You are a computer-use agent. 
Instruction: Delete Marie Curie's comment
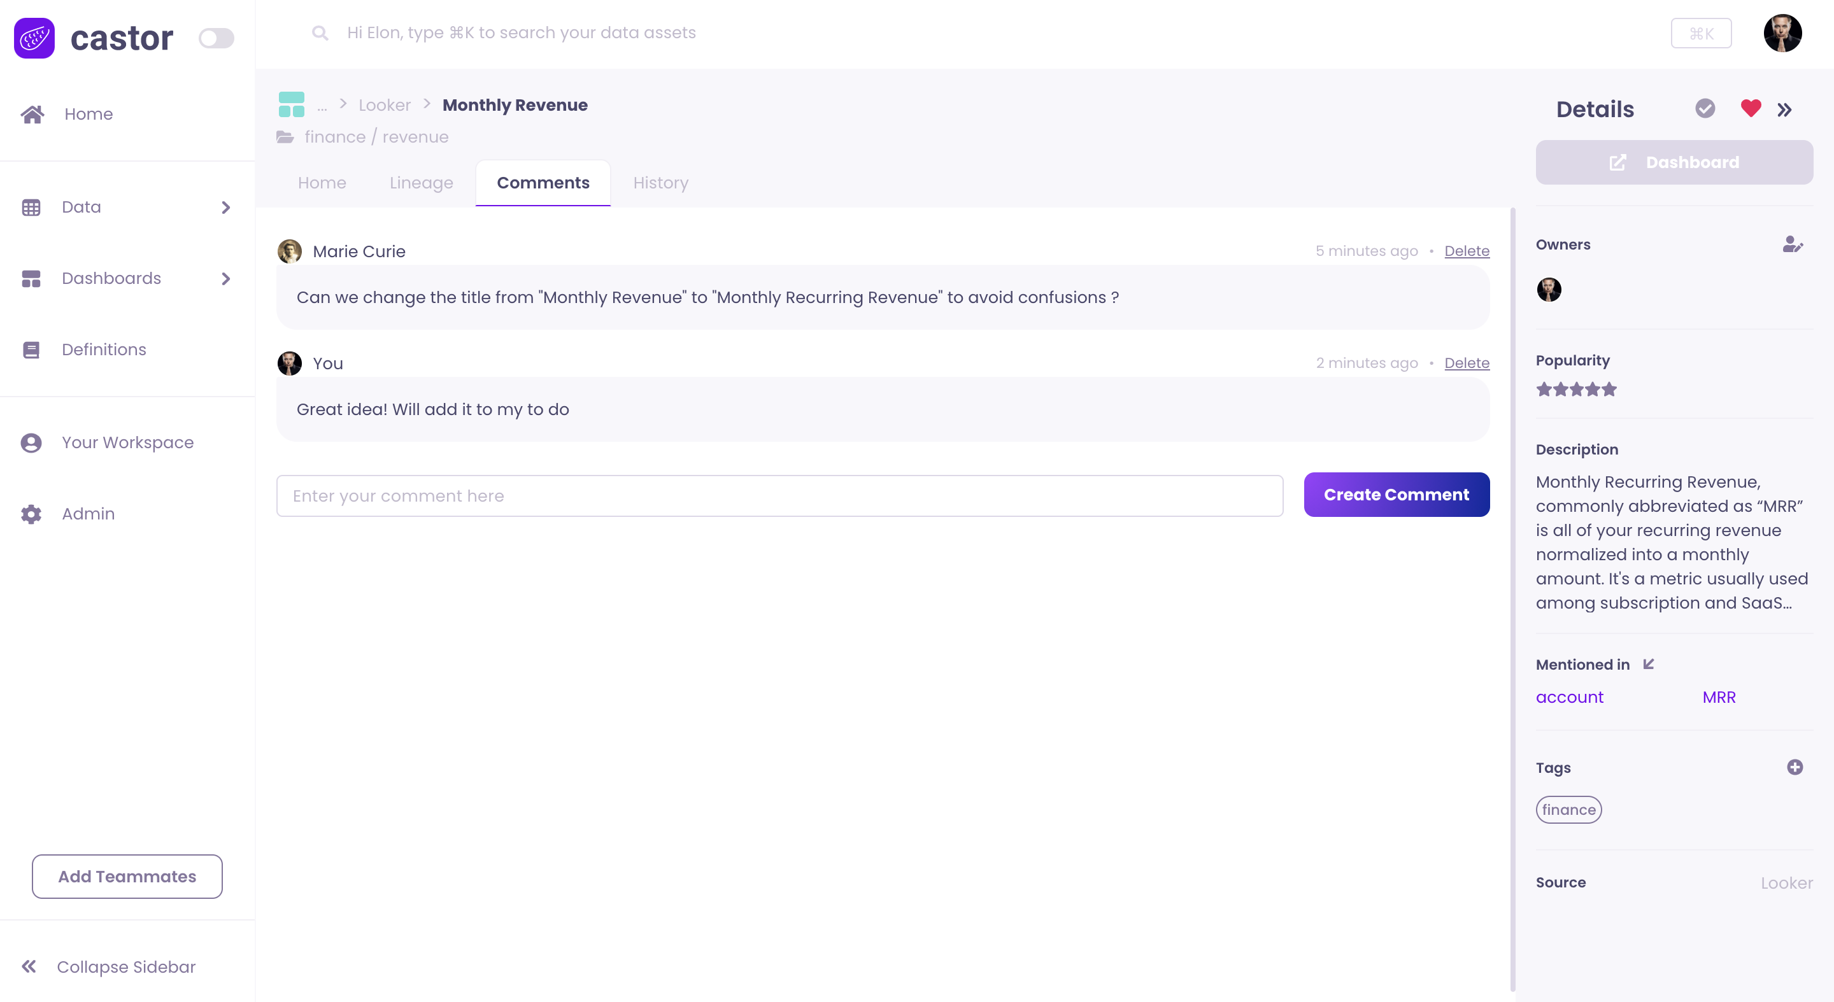tap(1466, 251)
